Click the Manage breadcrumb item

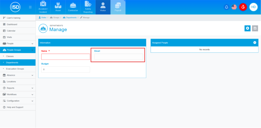click(85, 17)
